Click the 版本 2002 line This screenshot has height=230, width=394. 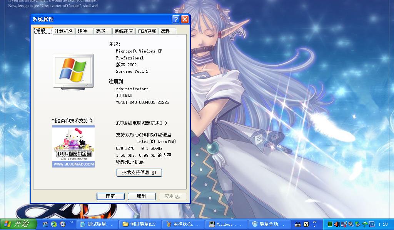tap(126, 64)
